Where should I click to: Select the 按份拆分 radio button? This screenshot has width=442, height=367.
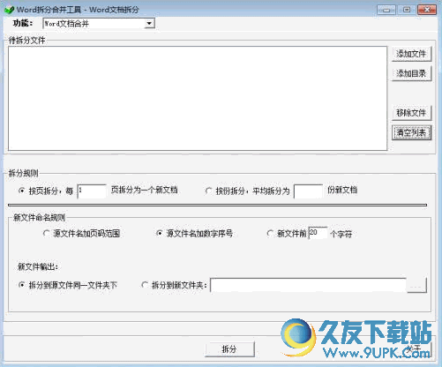pos(208,191)
